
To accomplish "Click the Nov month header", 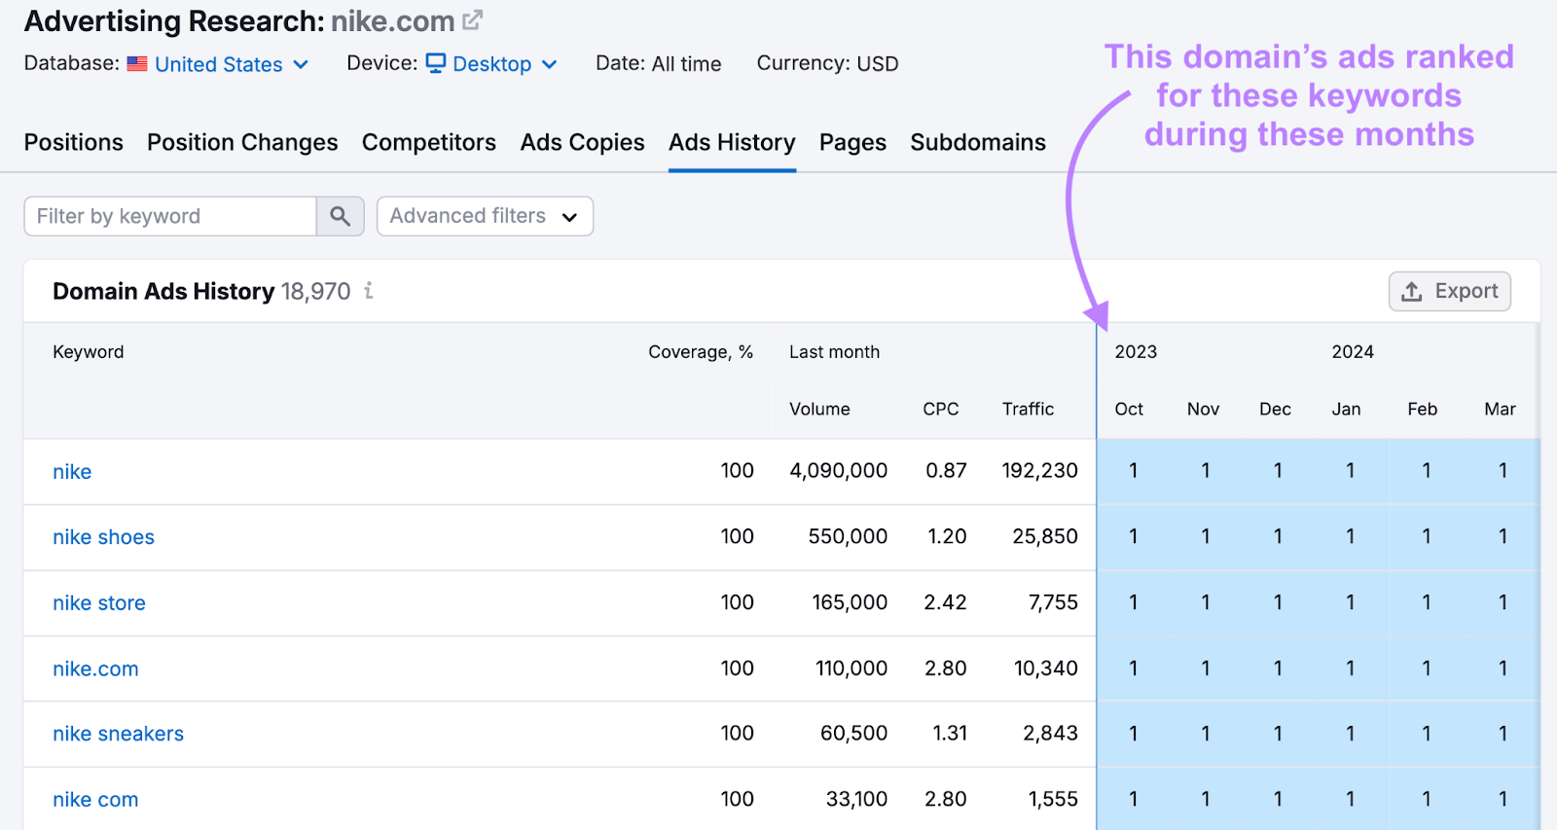I will (x=1203, y=409).
